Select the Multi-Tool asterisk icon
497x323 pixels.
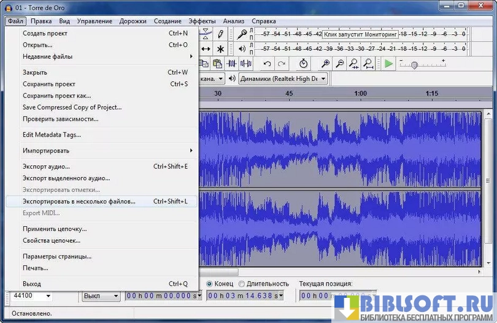pos(220,49)
